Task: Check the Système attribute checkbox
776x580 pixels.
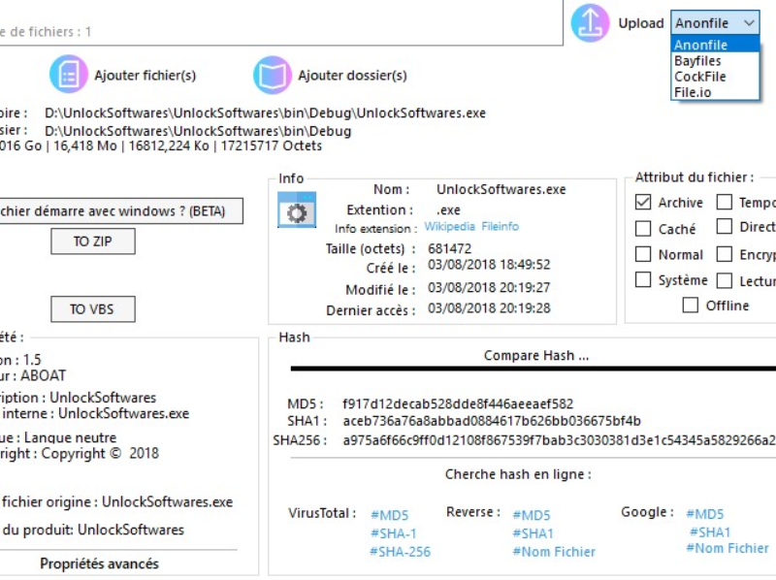Action: click(x=643, y=280)
